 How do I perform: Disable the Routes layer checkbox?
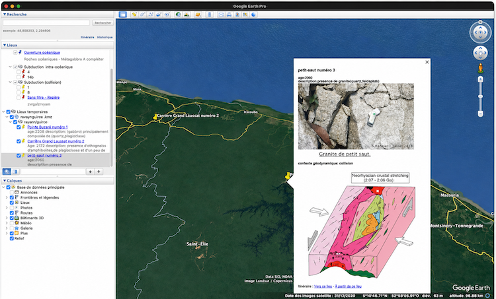[12, 213]
